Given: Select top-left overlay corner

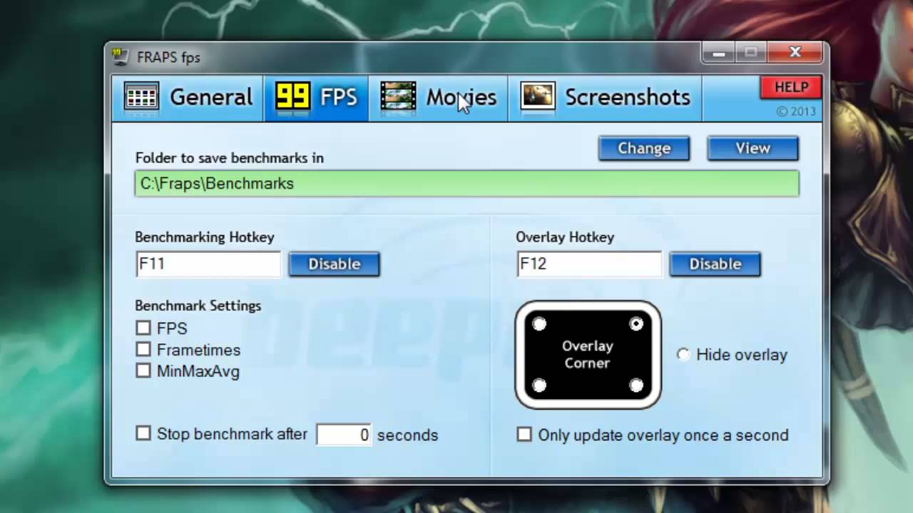Looking at the screenshot, I should (539, 324).
